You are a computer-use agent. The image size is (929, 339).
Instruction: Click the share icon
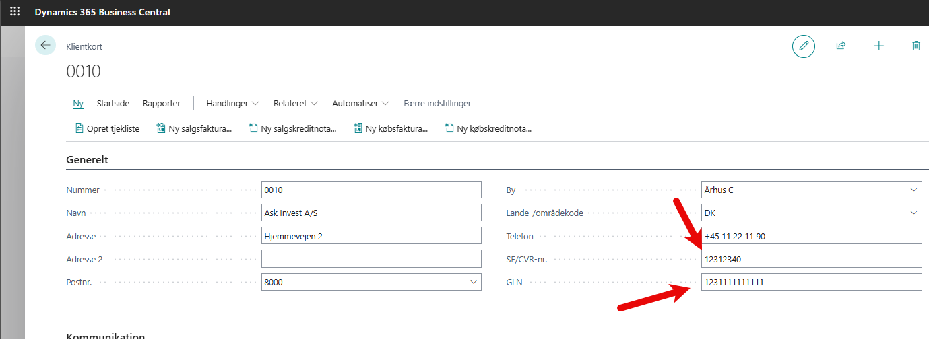[841, 46]
